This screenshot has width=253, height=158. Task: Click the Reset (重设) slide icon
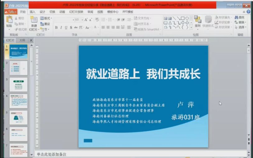[45, 24]
